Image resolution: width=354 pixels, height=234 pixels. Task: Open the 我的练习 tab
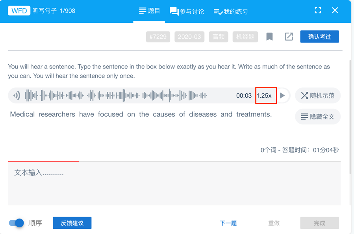click(x=230, y=11)
